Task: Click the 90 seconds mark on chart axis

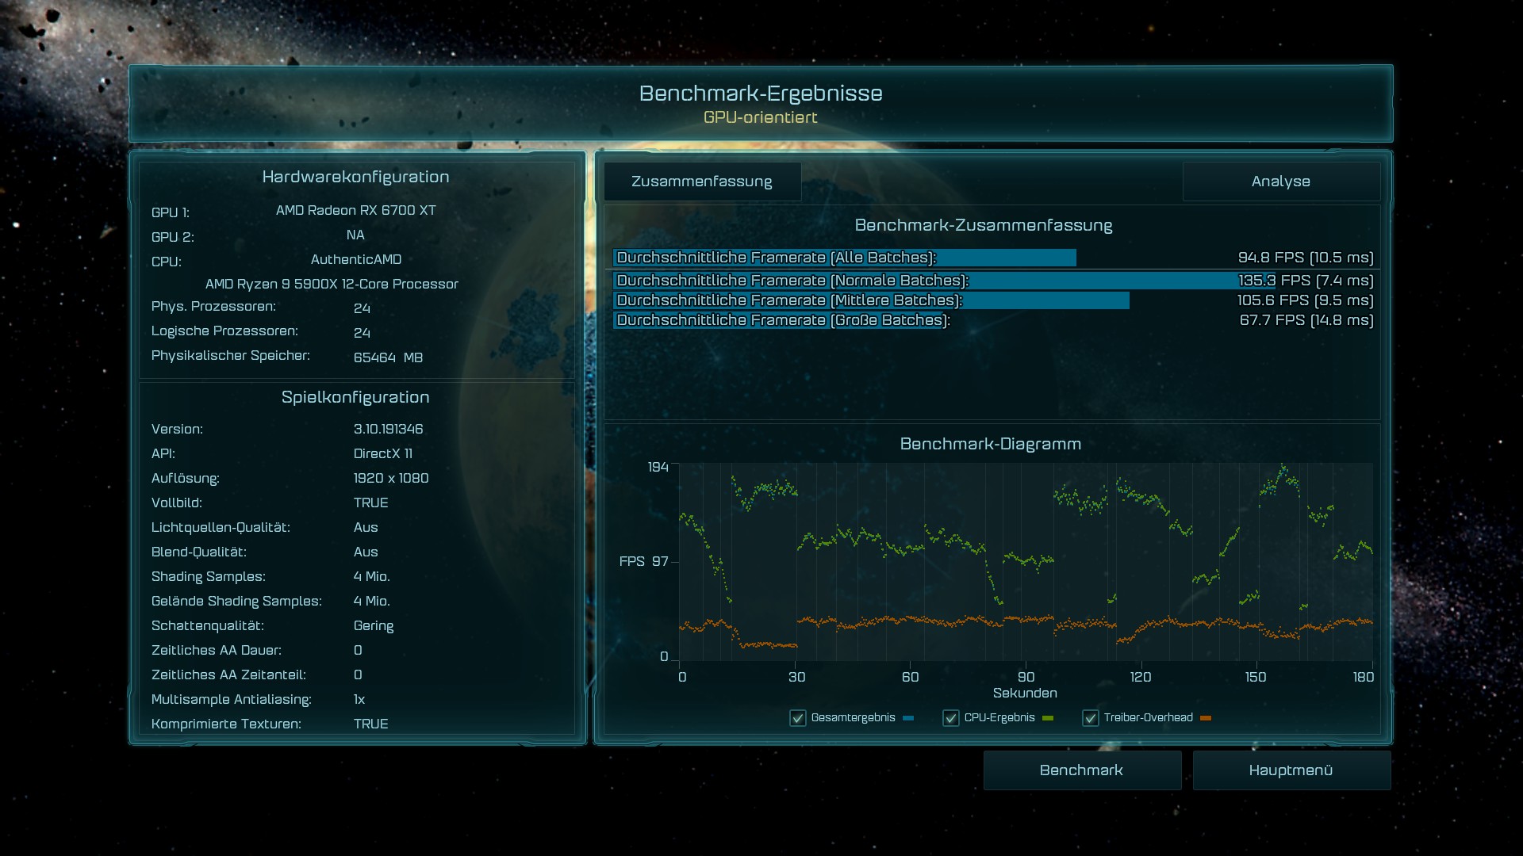Action: (1026, 677)
